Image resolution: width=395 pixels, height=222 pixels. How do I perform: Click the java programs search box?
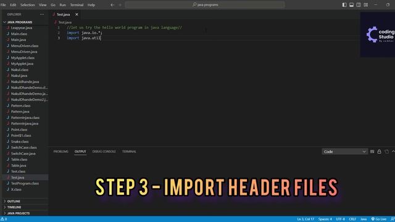tap(205, 5)
